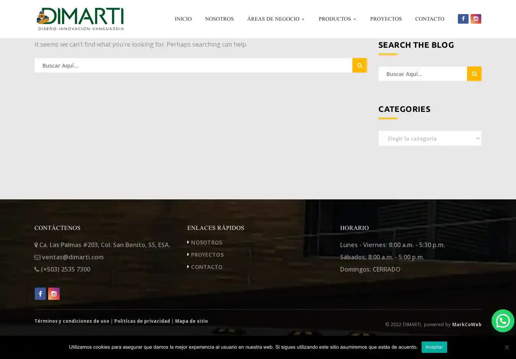Open the Instagram icon in the header
Screen dimensions: 516x359
click(475, 19)
